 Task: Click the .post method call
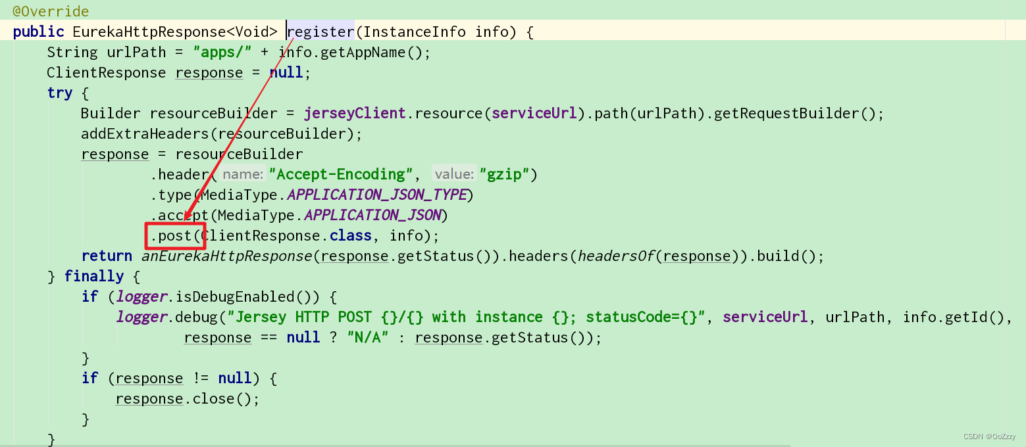click(x=171, y=235)
